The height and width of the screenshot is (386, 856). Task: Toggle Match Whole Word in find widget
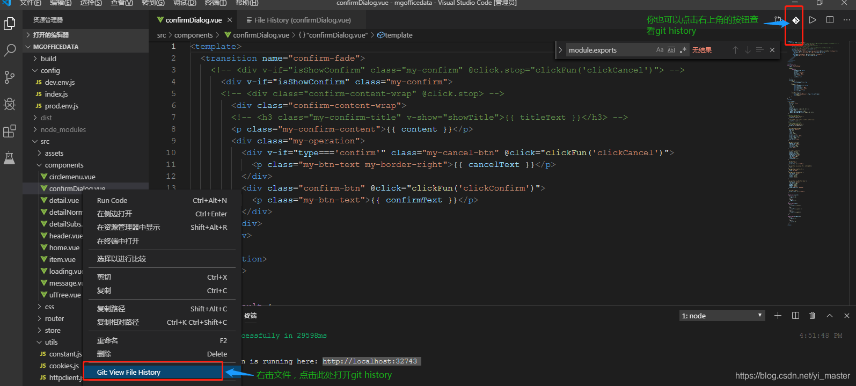671,50
